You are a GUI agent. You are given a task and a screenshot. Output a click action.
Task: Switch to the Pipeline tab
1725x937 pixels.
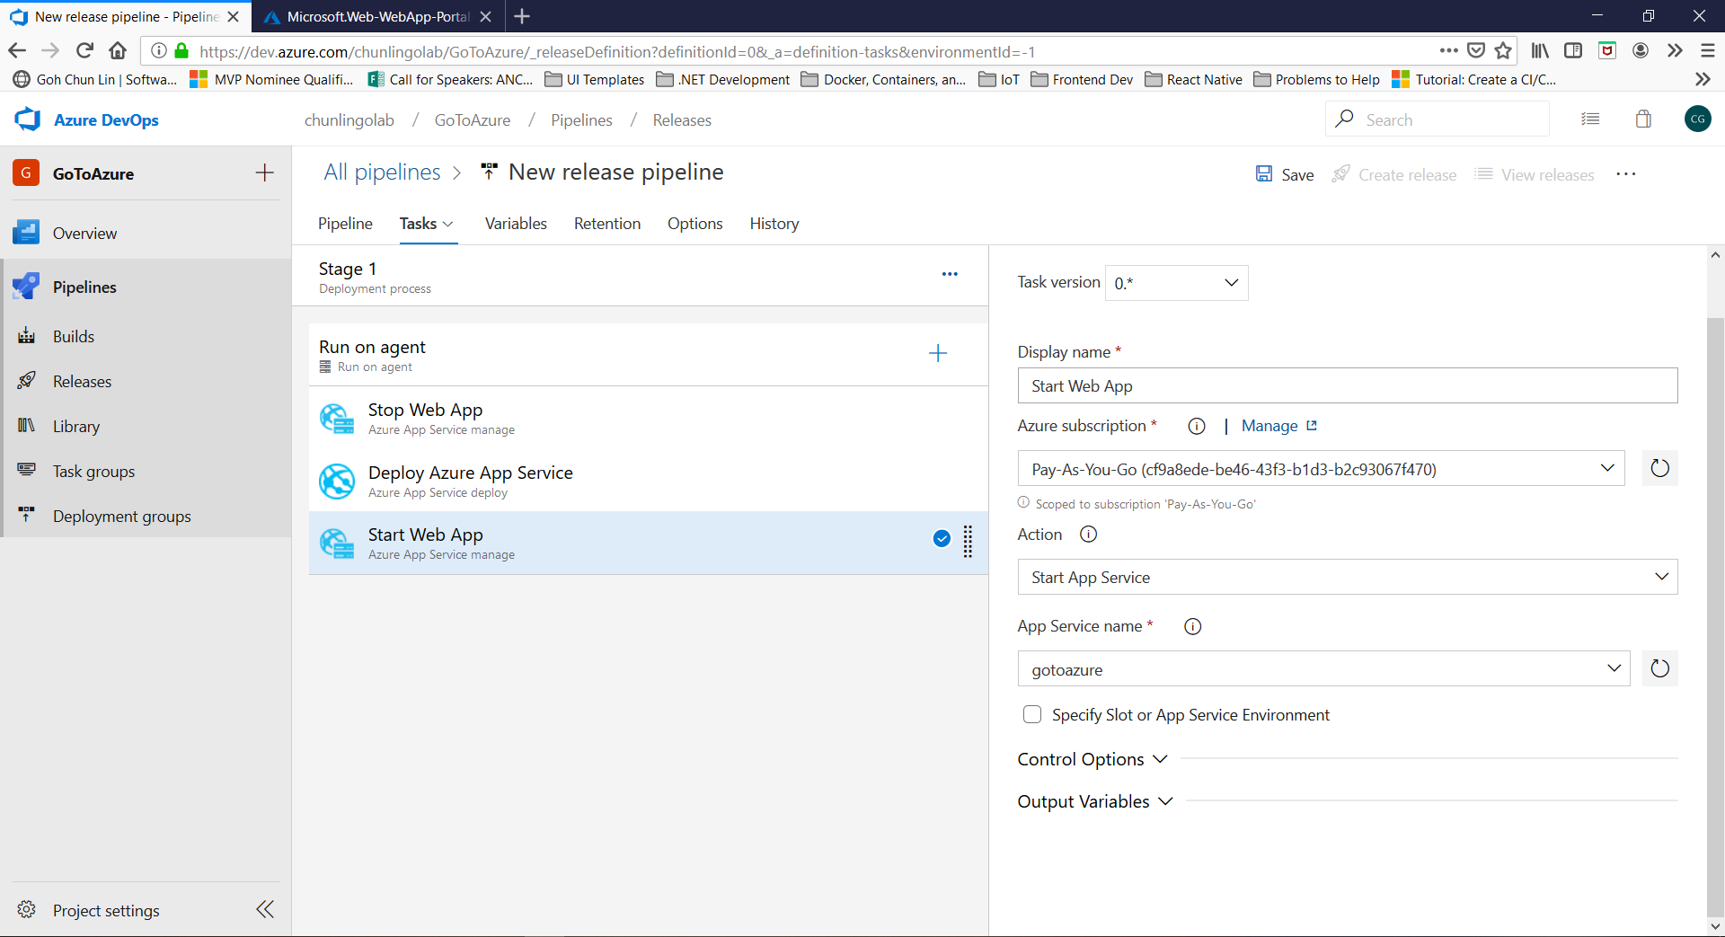point(345,224)
